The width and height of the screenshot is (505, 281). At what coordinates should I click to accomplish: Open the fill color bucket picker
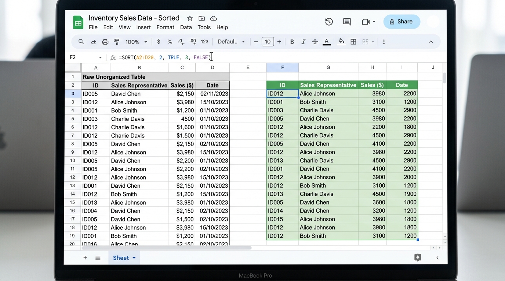(341, 41)
